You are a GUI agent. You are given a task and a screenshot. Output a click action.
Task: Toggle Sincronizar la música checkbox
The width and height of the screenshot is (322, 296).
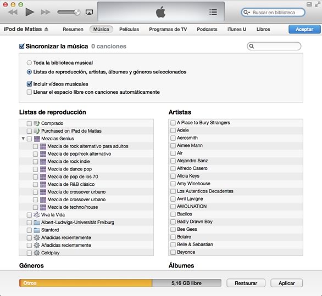coord(22,46)
